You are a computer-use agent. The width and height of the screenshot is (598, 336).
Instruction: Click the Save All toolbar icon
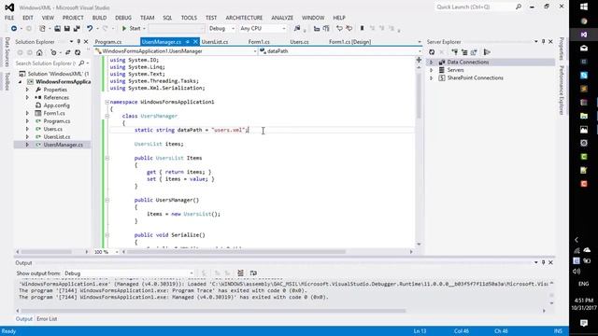[x=77, y=29]
